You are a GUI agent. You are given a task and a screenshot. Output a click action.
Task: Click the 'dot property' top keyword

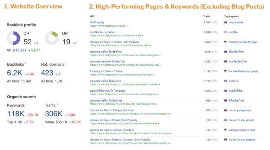point(236,22)
